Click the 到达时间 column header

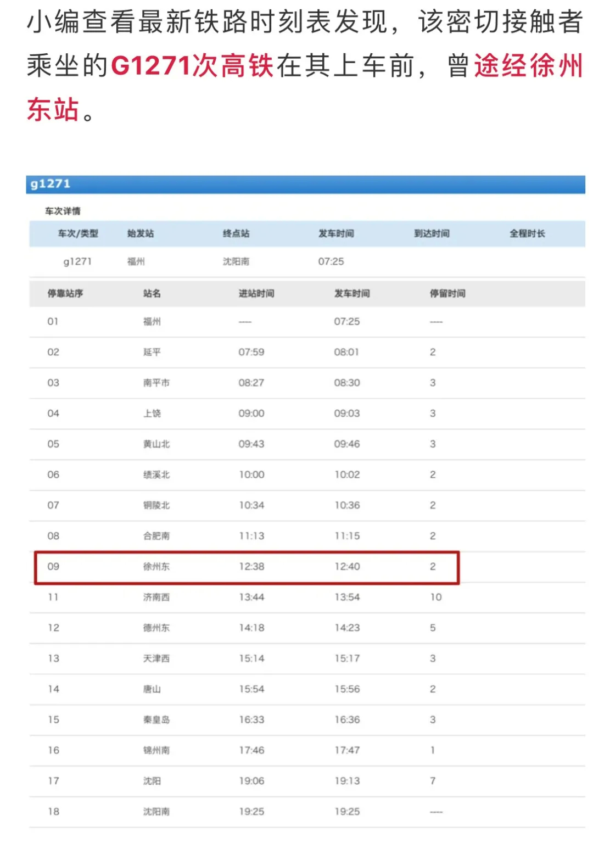pyautogui.click(x=432, y=233)
